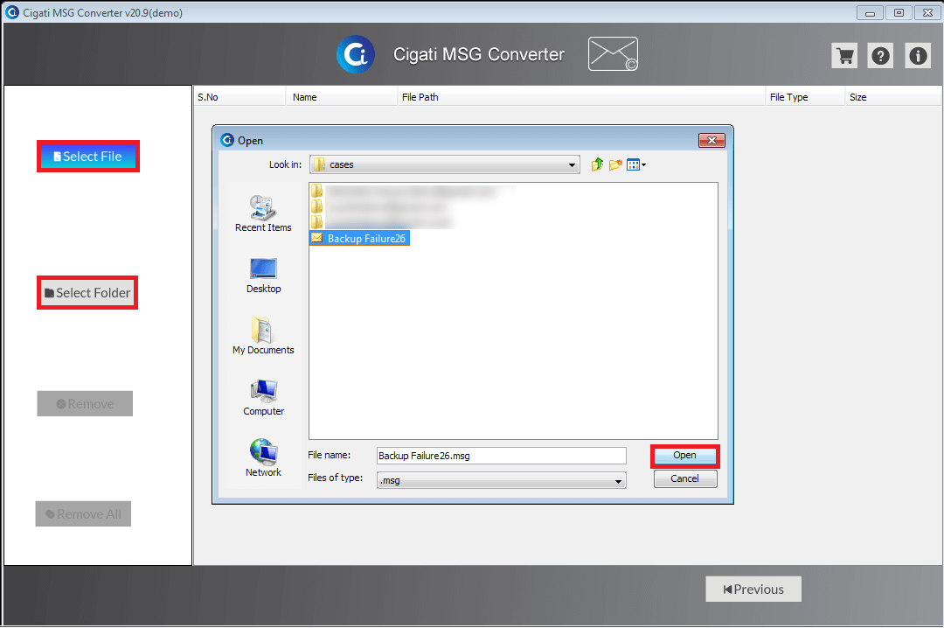Screen dimensions: 944x628
Task: Click the Open button in dialog
Action: point(684,456)
